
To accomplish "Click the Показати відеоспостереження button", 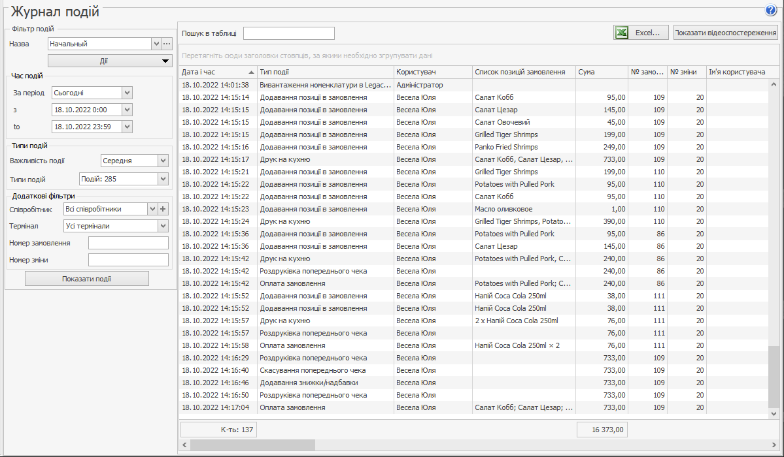I will pos(725,33).
